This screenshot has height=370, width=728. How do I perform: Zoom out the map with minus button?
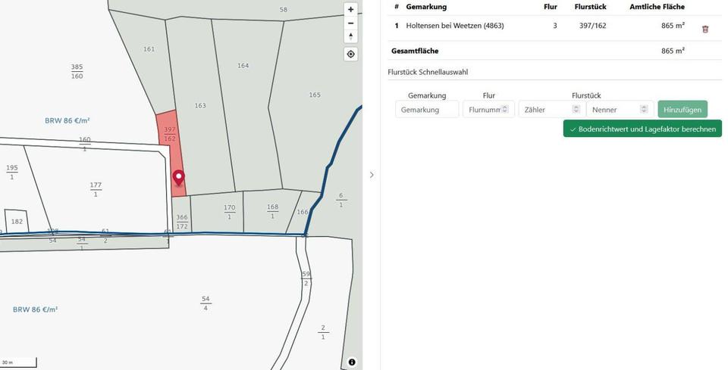click(350, 23)
